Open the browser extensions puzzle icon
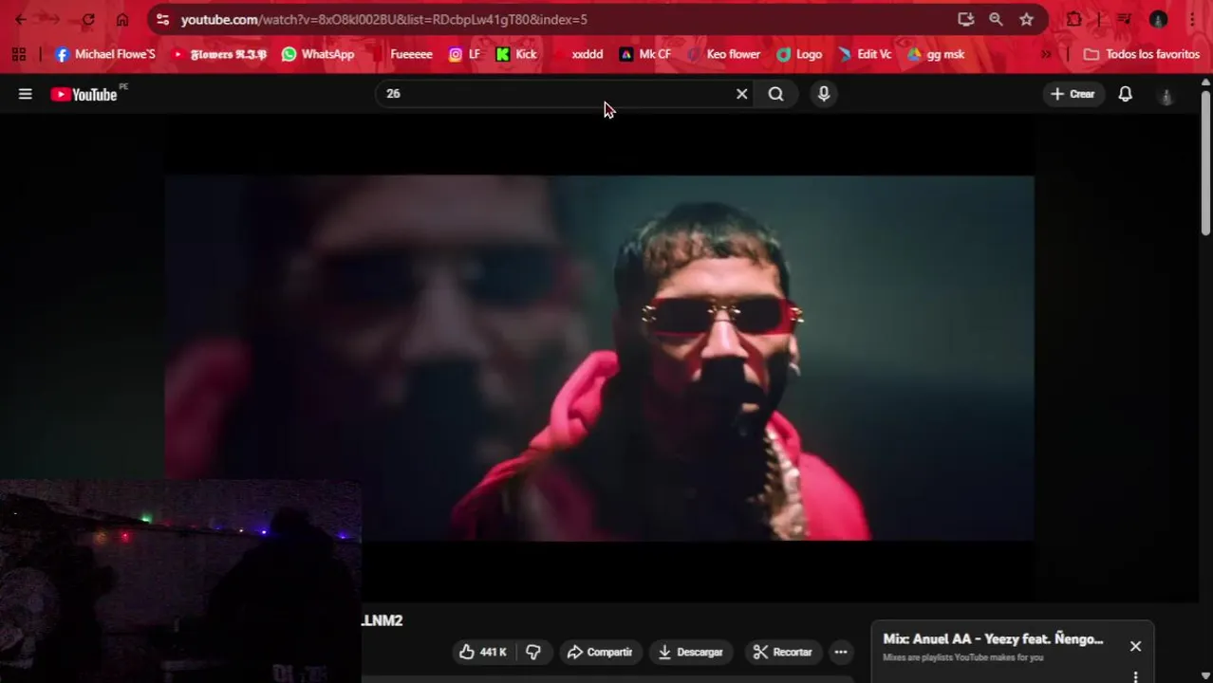This screenshot has height=683, width=1213. (x=1073, y=19)
